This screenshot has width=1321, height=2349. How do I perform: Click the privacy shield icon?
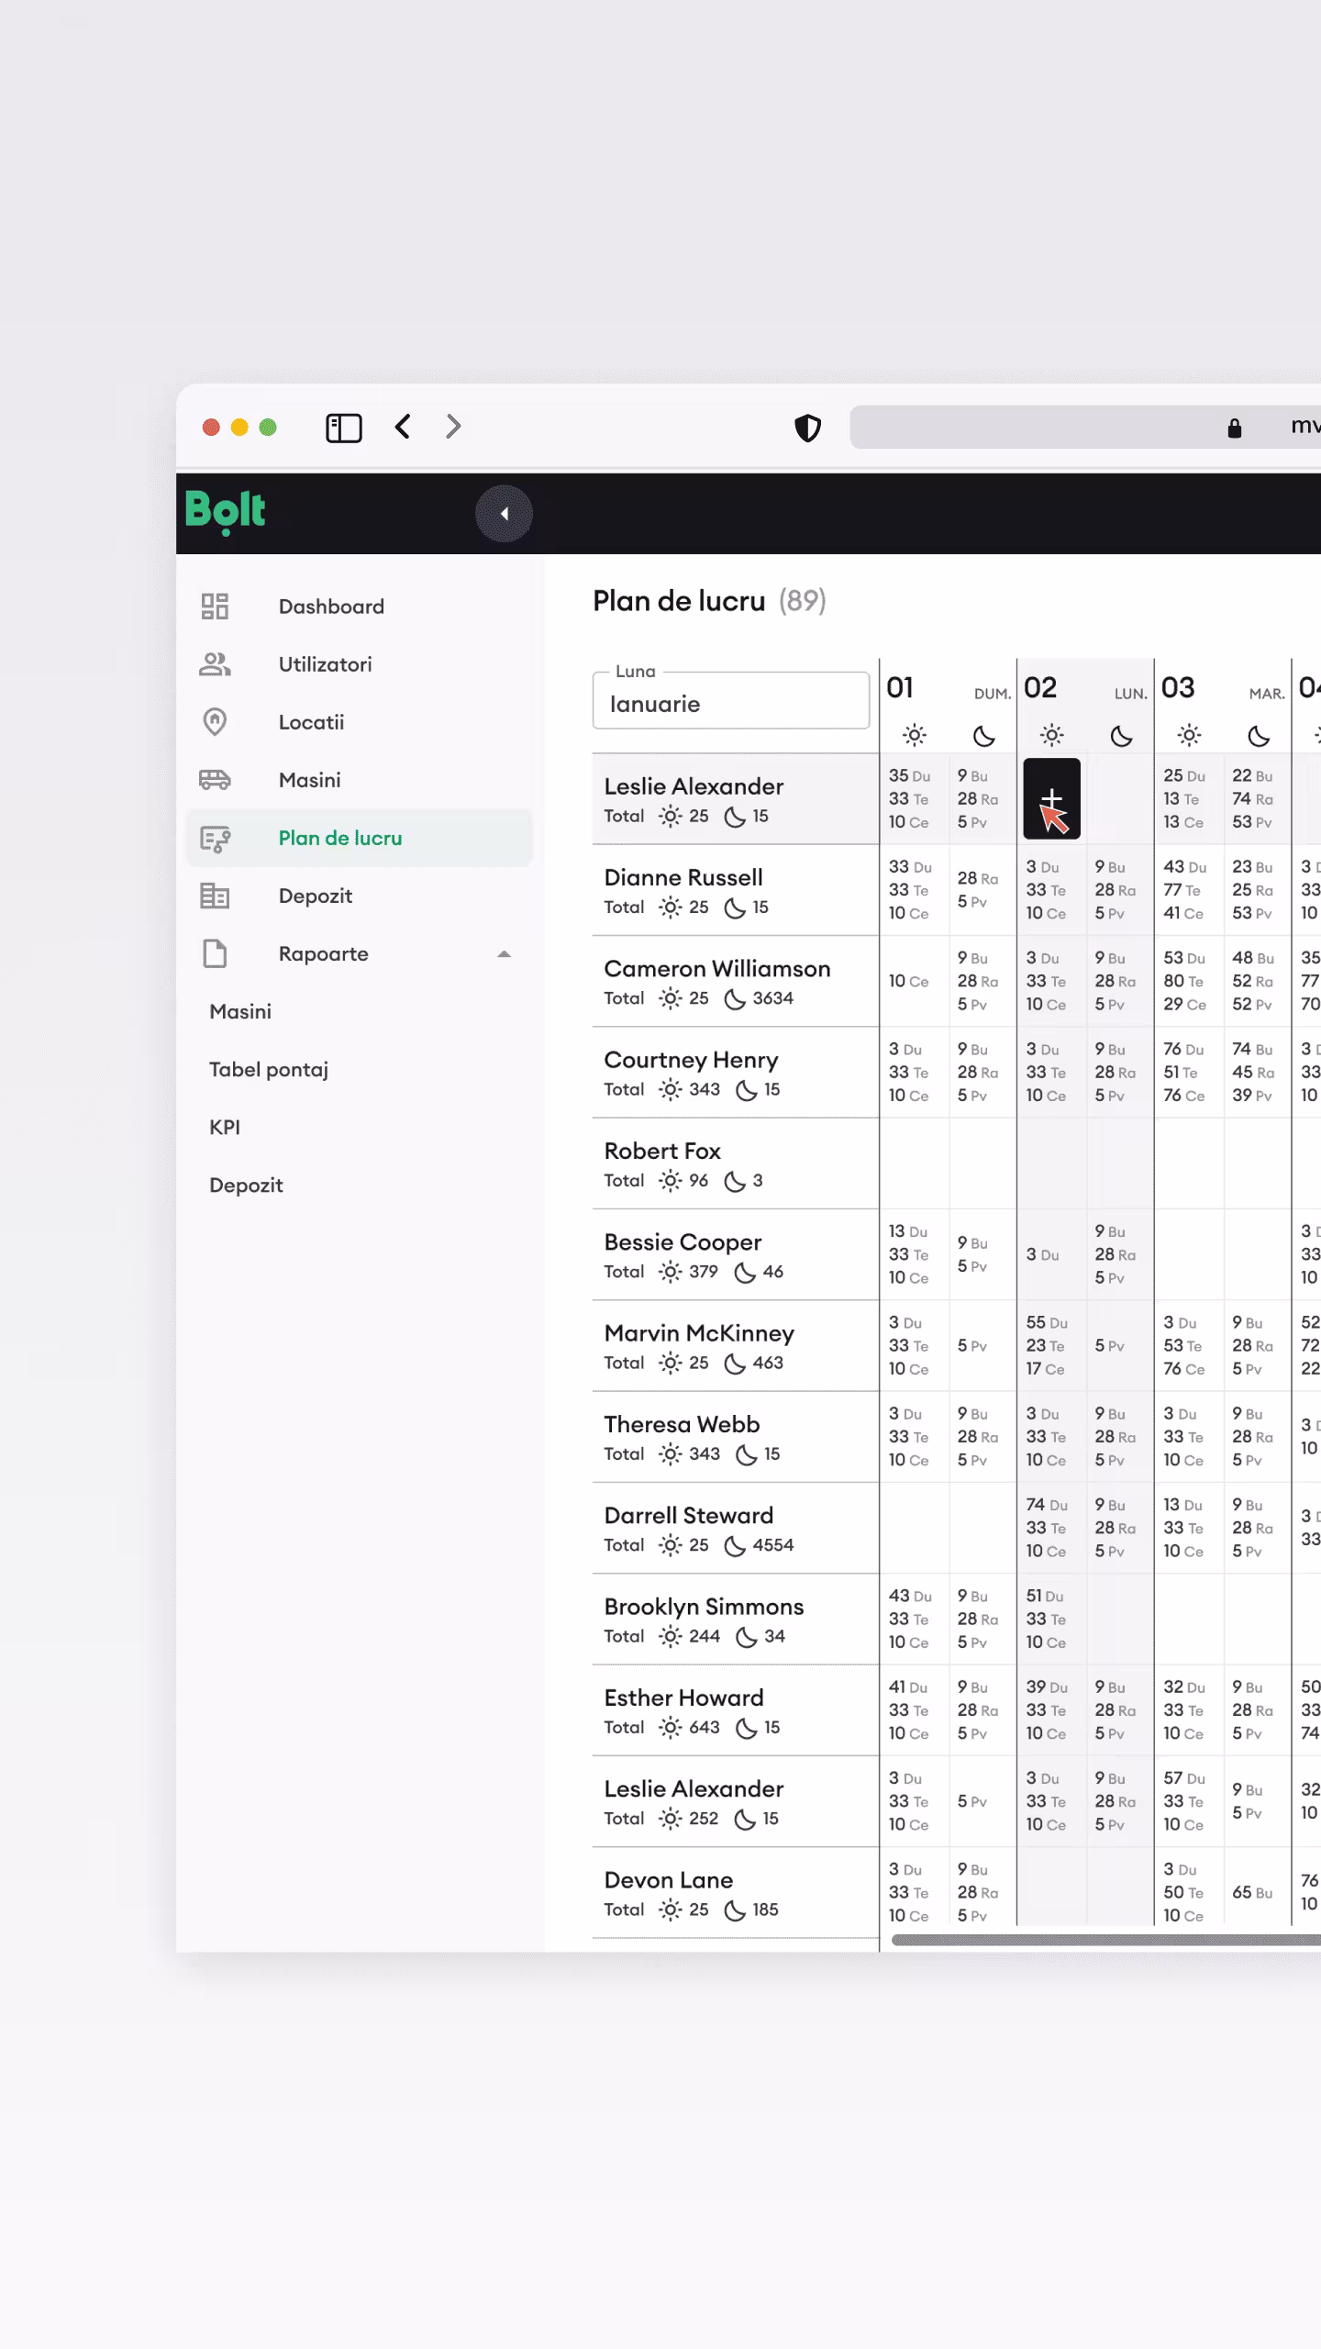tap(807, 428)
